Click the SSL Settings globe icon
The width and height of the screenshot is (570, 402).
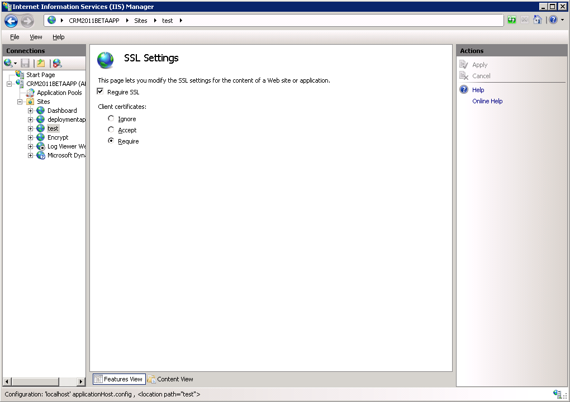106,59
